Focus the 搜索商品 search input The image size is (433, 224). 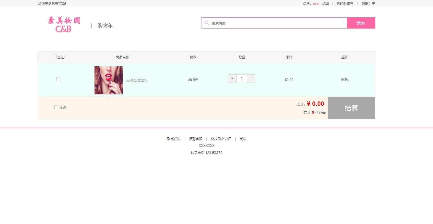pos(274,23)
